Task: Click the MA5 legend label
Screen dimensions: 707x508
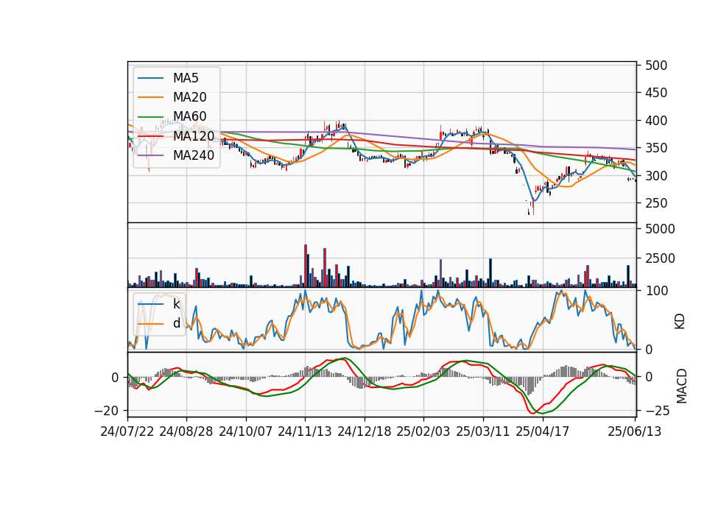Action: [186, 78]
